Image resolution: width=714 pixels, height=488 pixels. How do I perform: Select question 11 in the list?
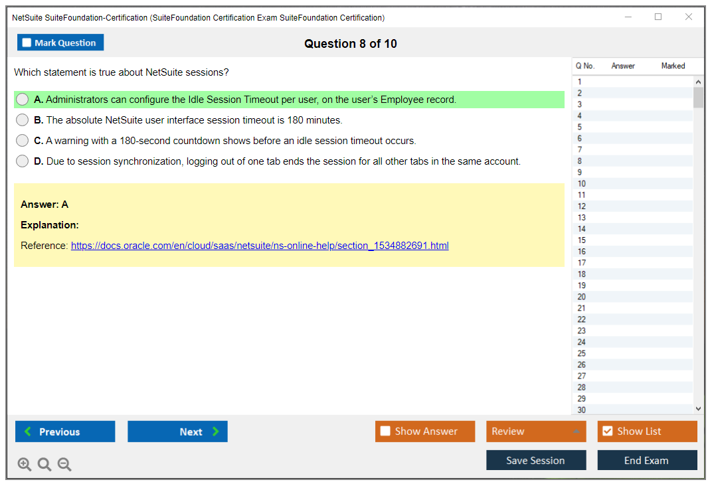[632, 195]
